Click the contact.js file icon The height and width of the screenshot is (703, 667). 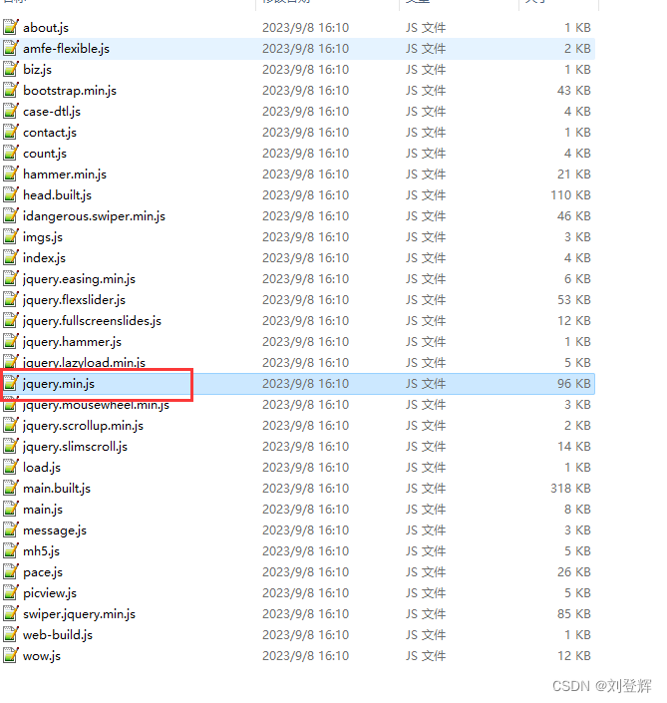[x=11, y=133]
